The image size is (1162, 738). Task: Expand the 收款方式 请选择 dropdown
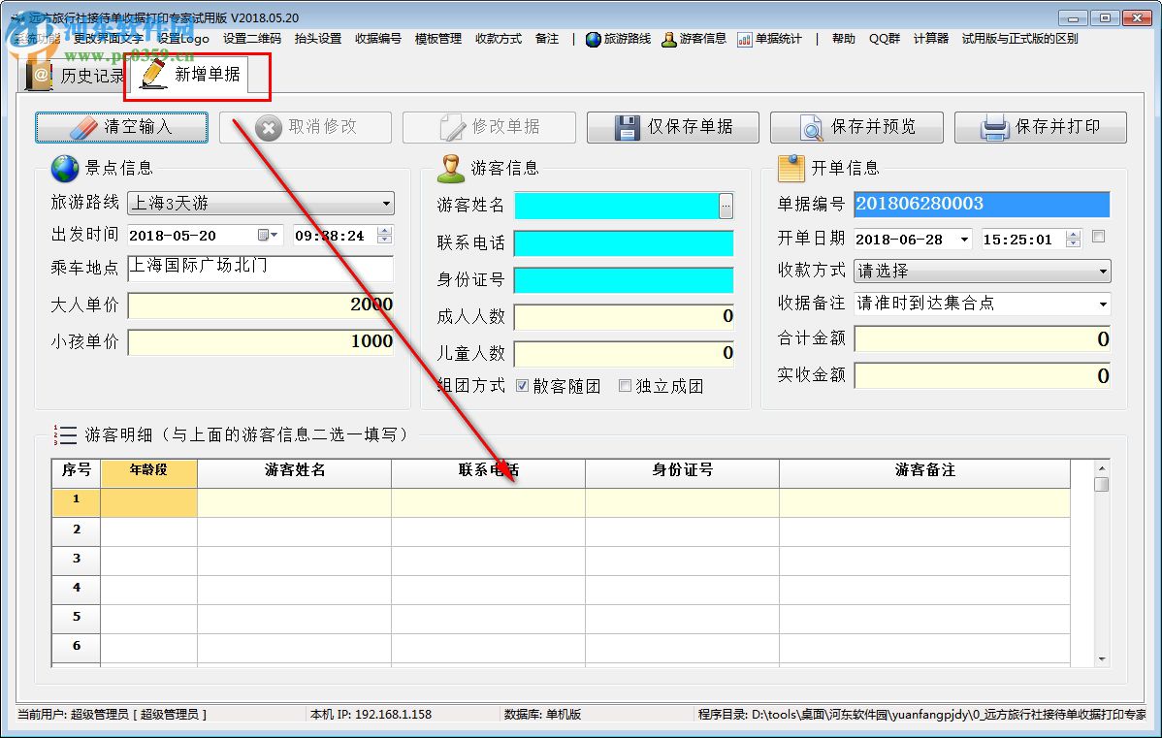click(1105, 271)
